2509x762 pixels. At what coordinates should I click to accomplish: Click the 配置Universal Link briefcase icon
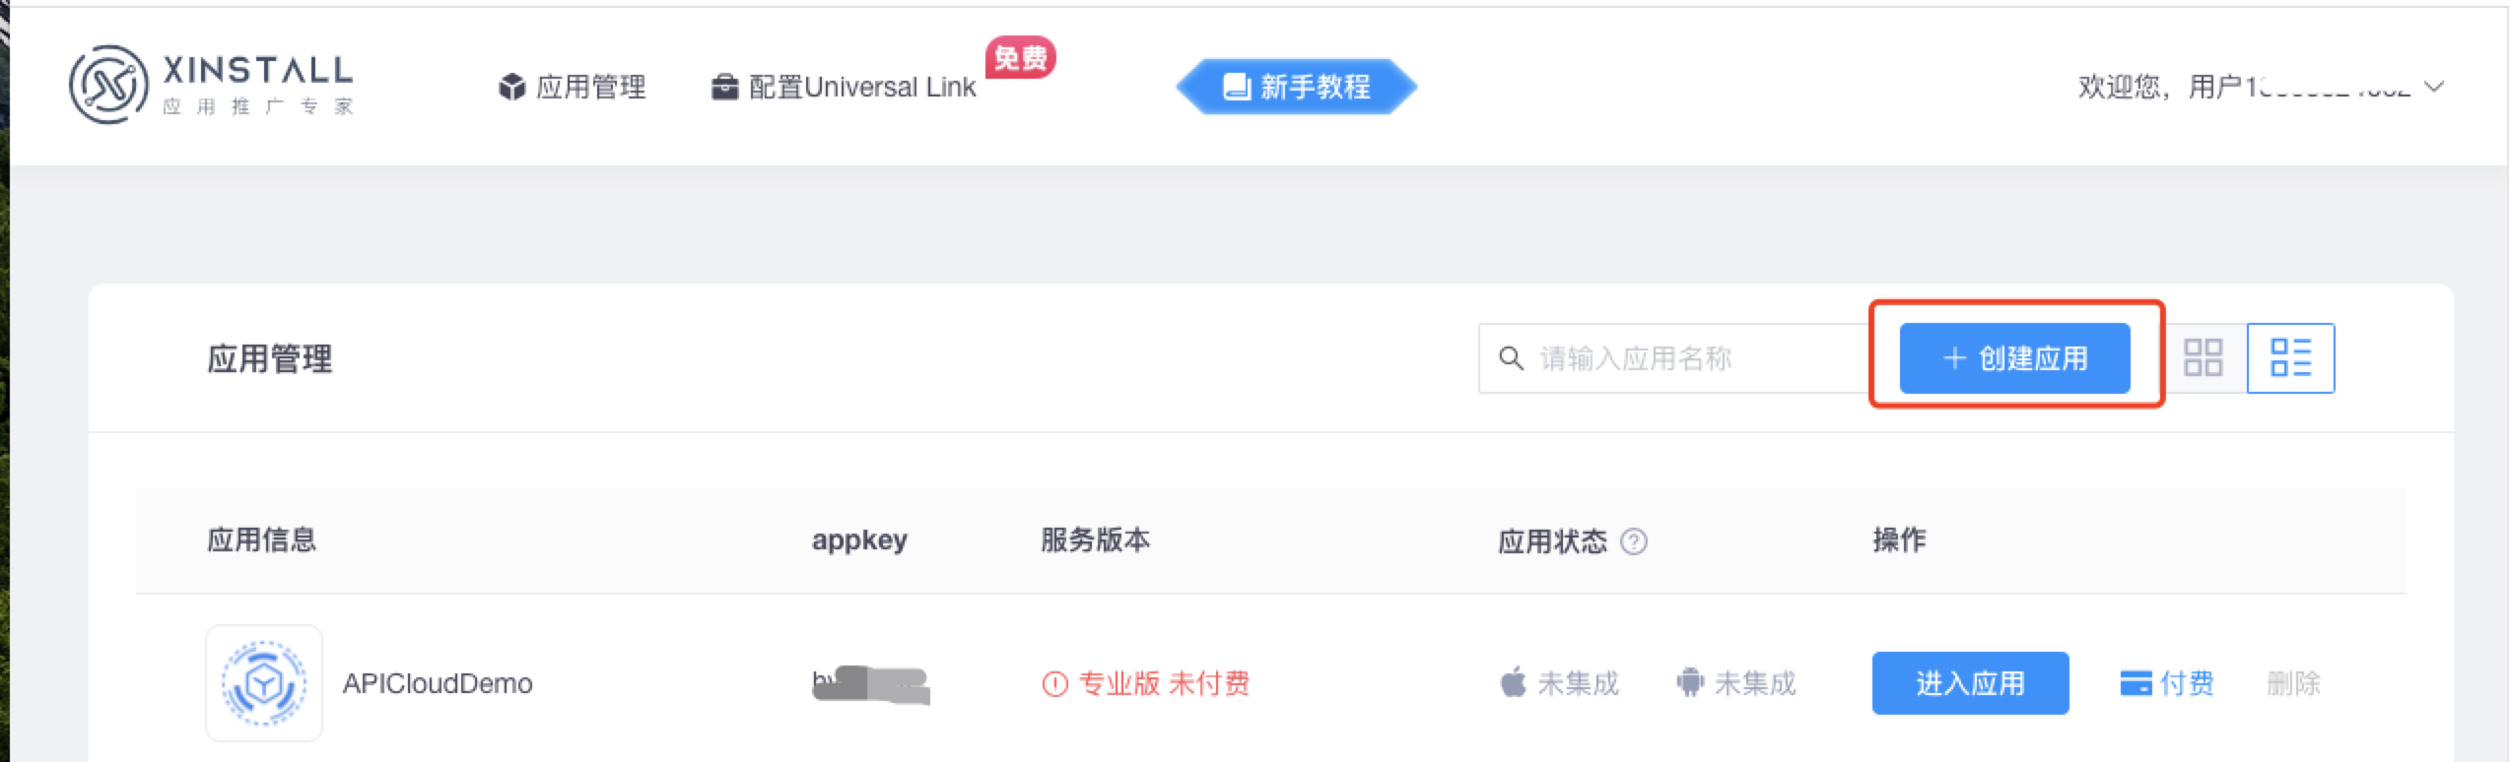click(726, 87)
